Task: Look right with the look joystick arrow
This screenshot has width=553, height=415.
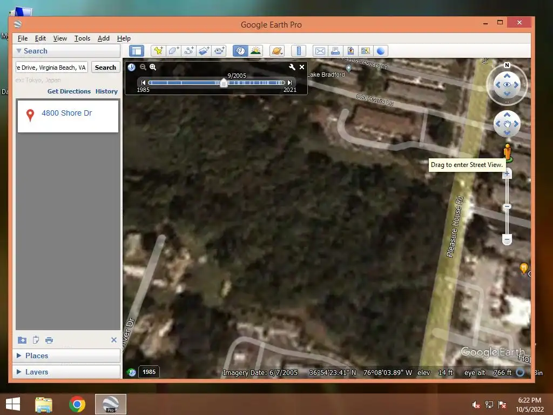Action: (x=516, y=85)
